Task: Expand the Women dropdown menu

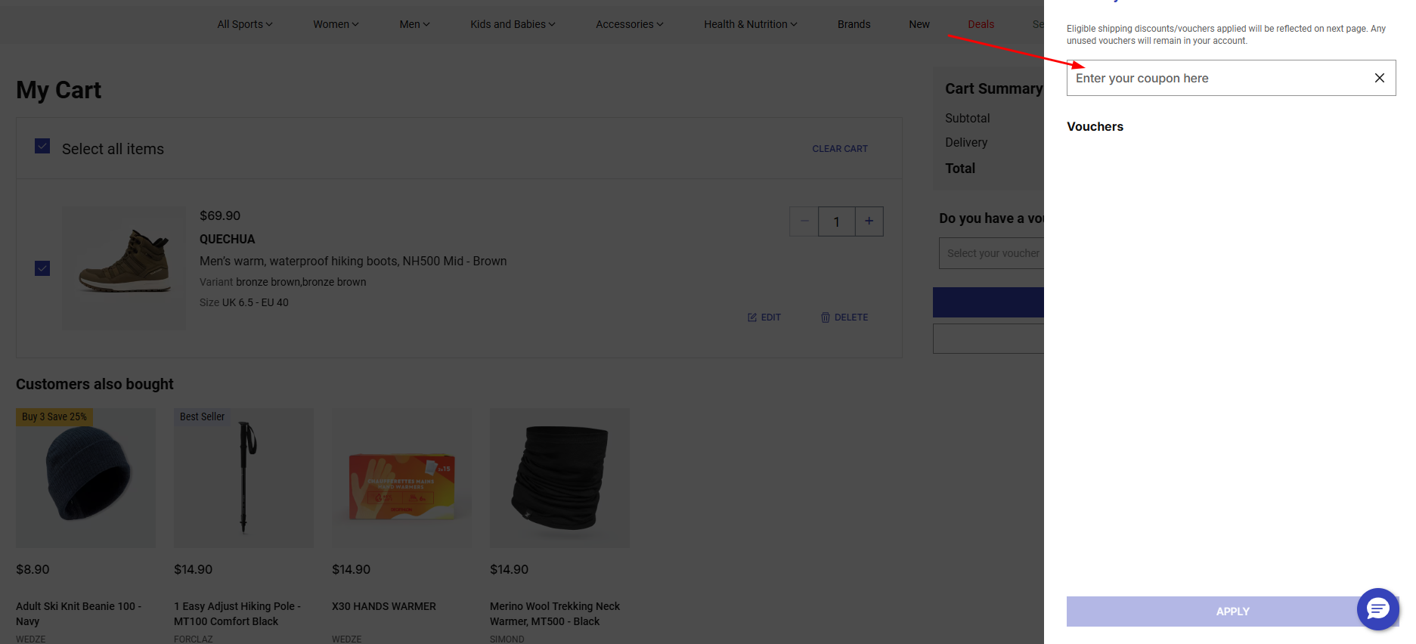Action: [x=336, y=24]
